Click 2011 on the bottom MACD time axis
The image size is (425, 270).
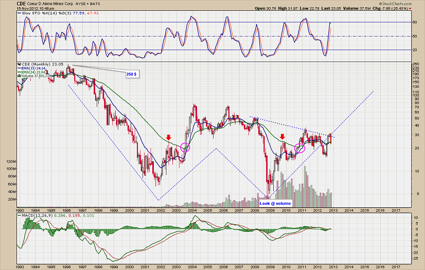coord(302,267)
